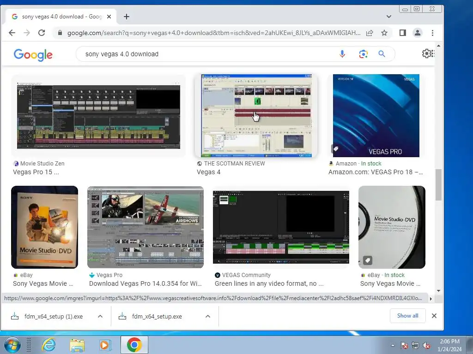Click the page's vertical scrollbar thumb

pos(438,185)
